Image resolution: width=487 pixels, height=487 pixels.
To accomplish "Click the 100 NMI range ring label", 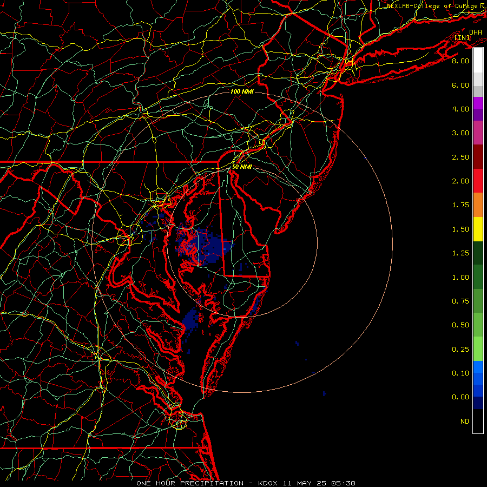I will click(x=242, y=91).
